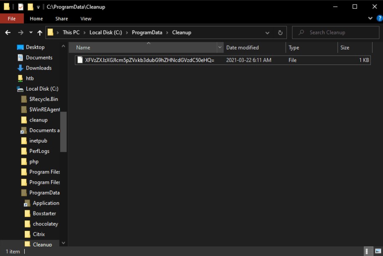The width and height of the screenshot is (383, 256).
Task: Select ProgramData folder in navigation tree
Action: pos(44,193)
